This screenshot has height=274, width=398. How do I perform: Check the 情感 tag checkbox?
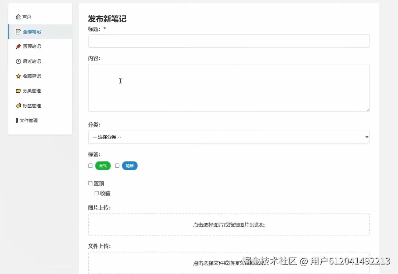[117, 166]
